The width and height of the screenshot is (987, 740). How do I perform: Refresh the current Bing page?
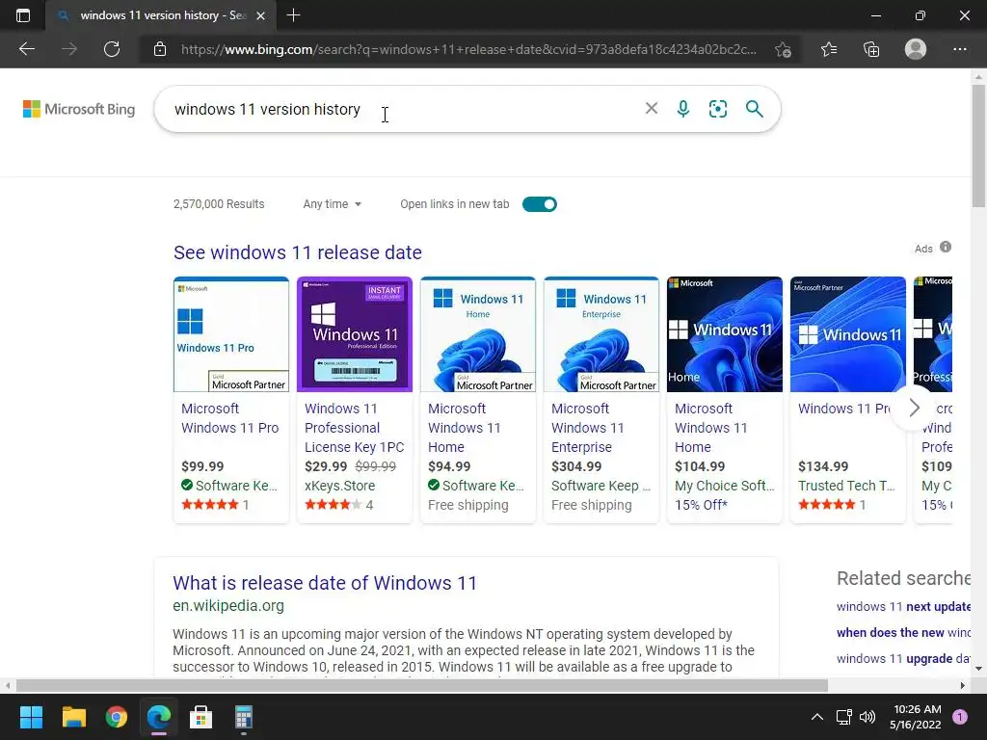pyautogui.click(x=112, y=49)
